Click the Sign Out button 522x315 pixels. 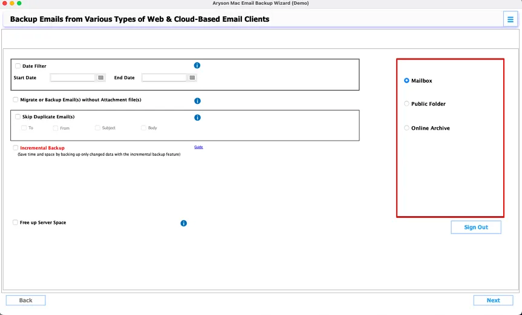(x=475, y=227)
